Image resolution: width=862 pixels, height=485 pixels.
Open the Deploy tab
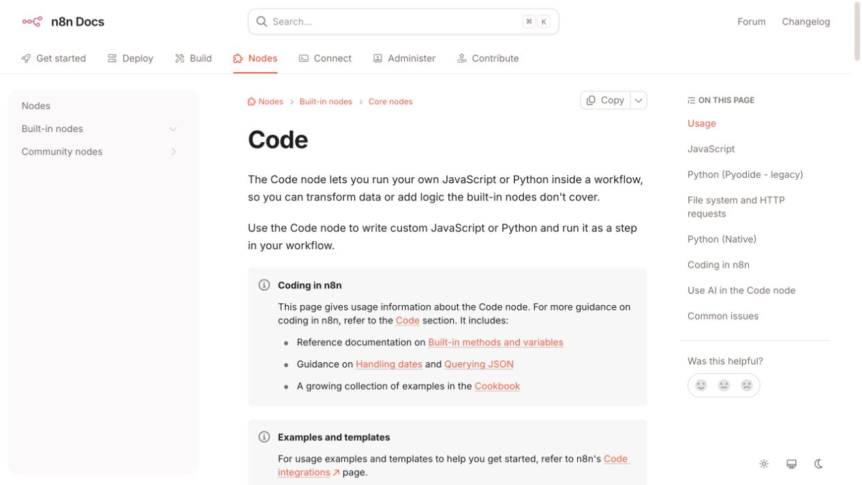130,59
